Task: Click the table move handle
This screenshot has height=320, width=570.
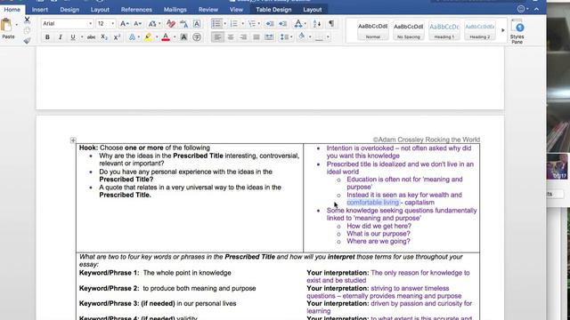Action: [x=73, y=140]
